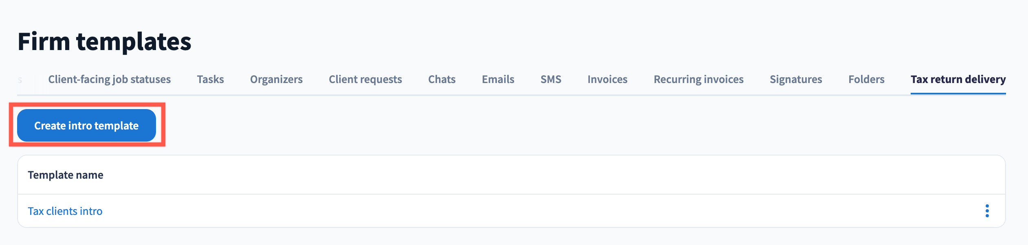The width and height of the screenshot is (1028, 245).
Task: Go to the Folders tab
Action: click(x=866, y=79)
